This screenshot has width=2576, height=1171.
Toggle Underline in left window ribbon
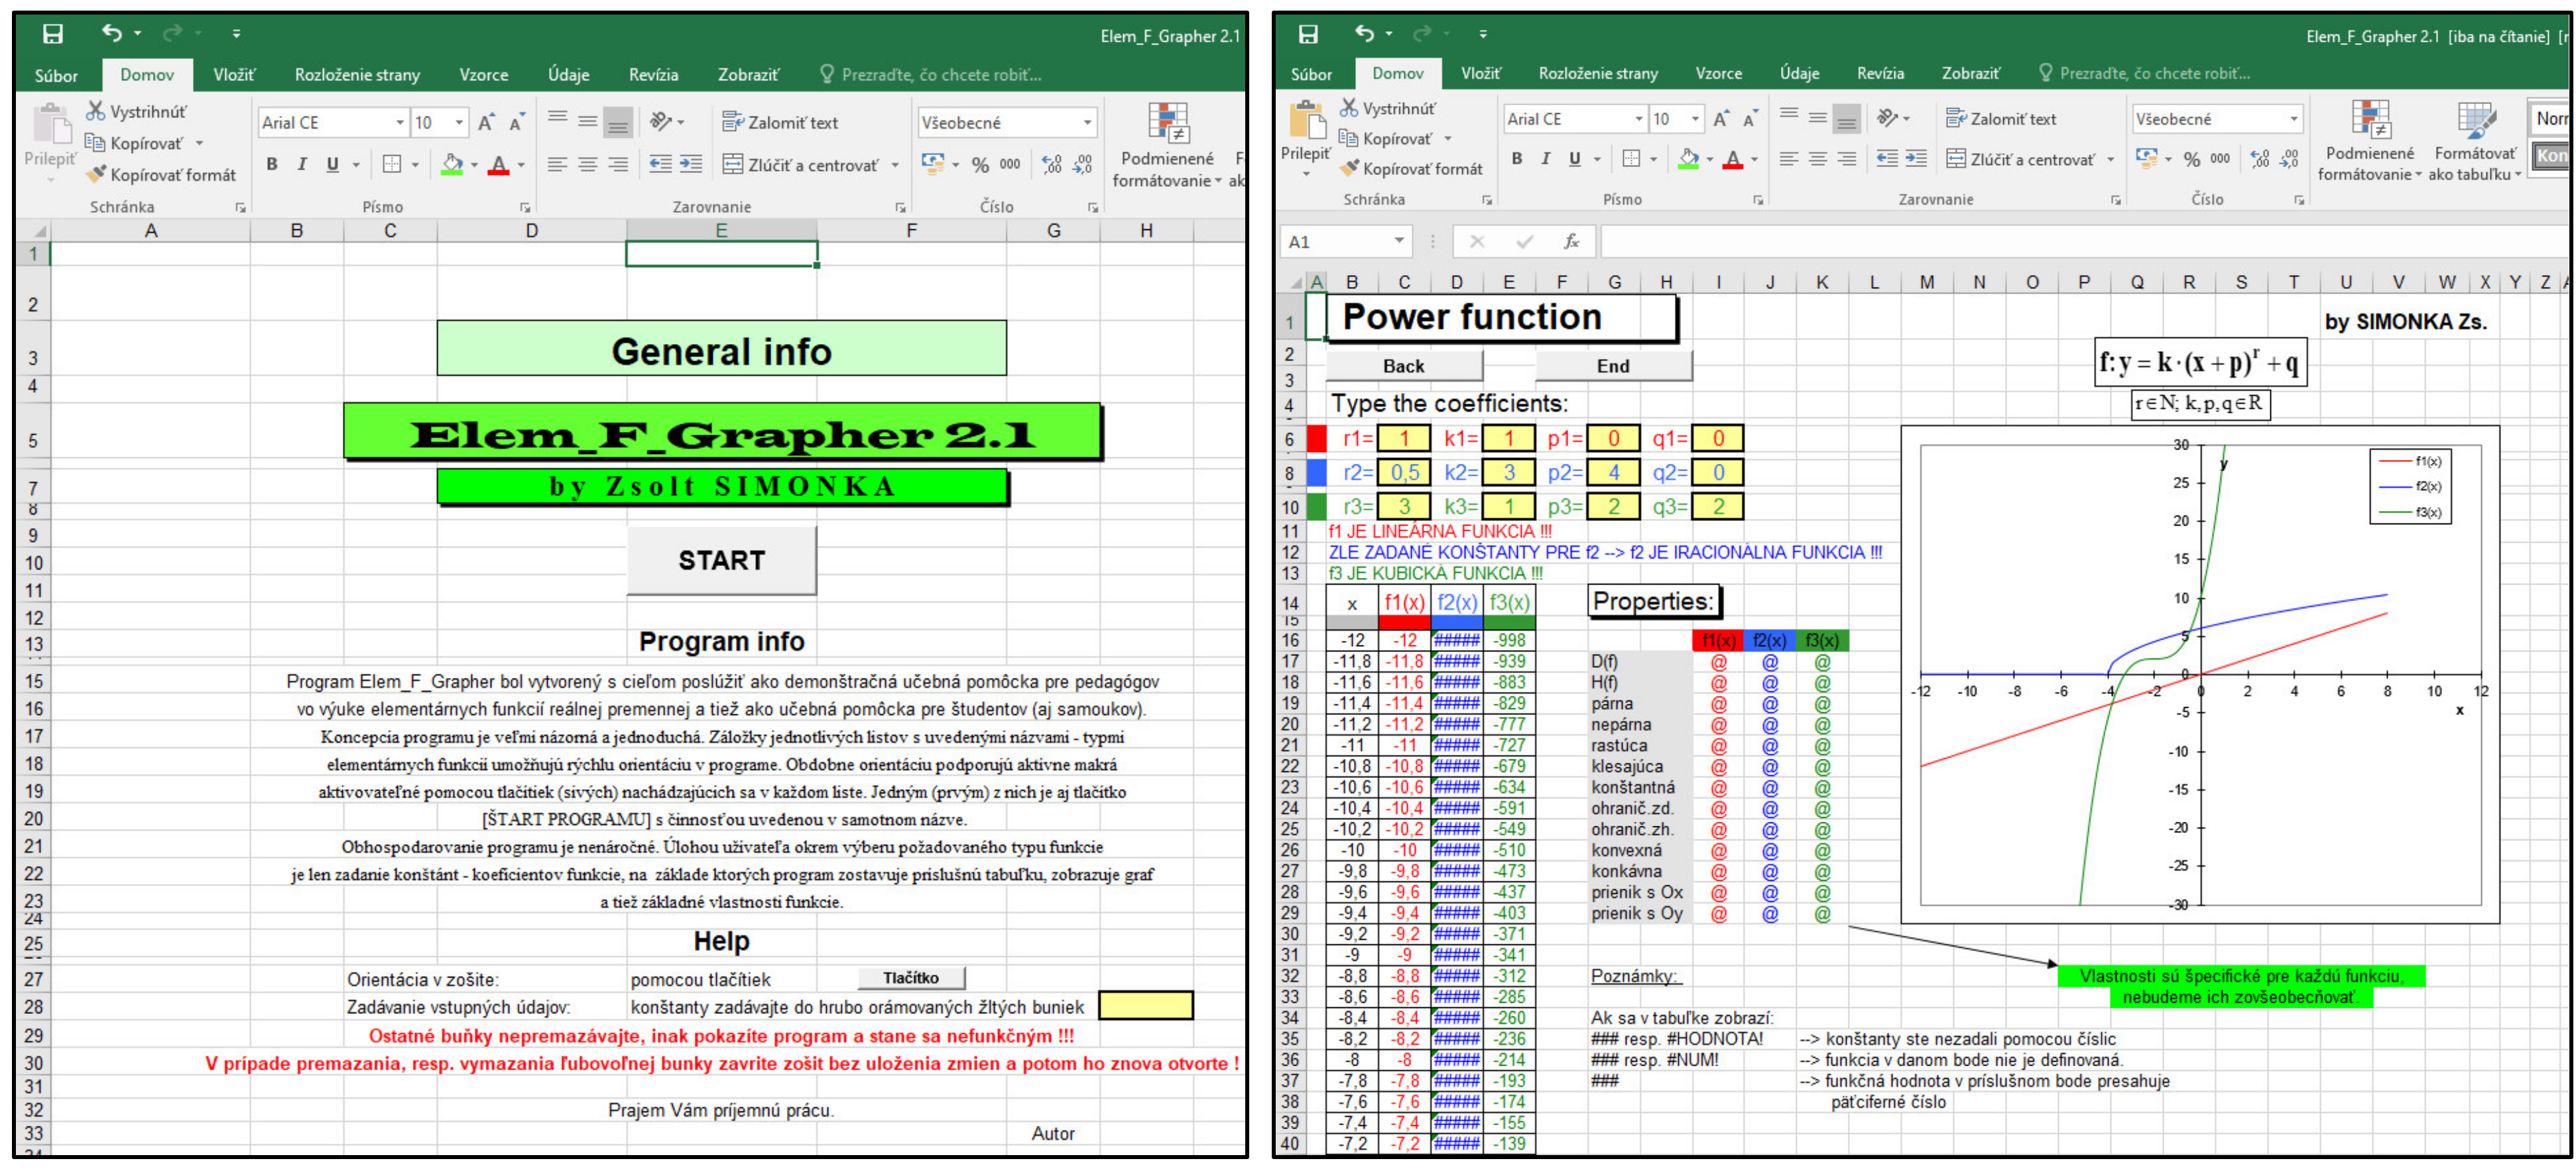click(332, 164)
